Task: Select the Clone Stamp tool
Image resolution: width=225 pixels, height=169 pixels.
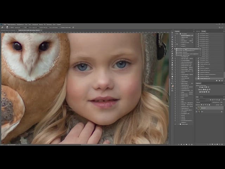Action: [x=172, y=53]
